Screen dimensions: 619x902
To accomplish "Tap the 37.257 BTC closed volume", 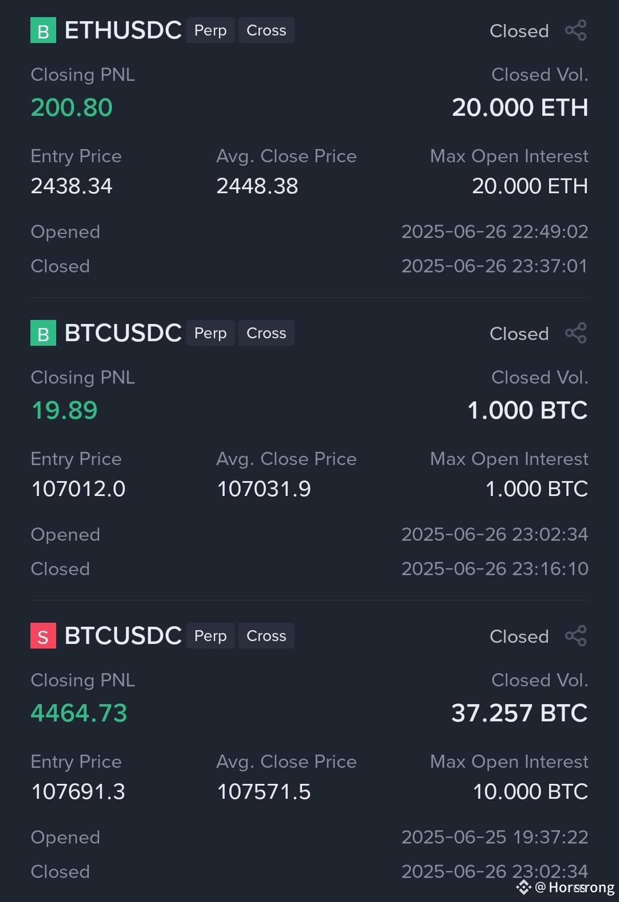I will [520, 713].
